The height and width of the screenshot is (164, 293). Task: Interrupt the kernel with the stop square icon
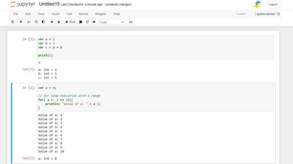click(81, 22)
